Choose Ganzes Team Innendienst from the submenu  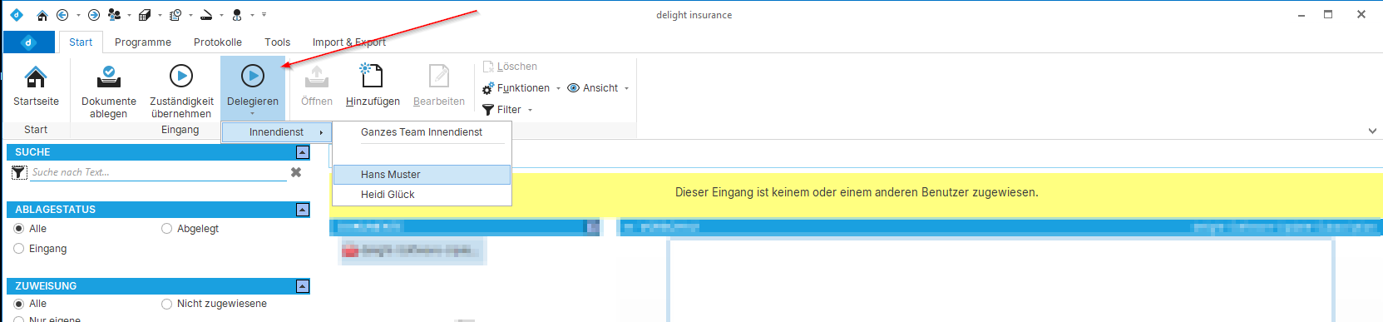[422, 132]
